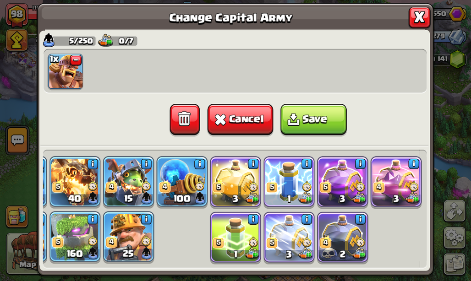This screenshot has height=281, width=471.
Task: Add the Lightning spell to army
Action: pyautogui.click(x=289, y=182)
